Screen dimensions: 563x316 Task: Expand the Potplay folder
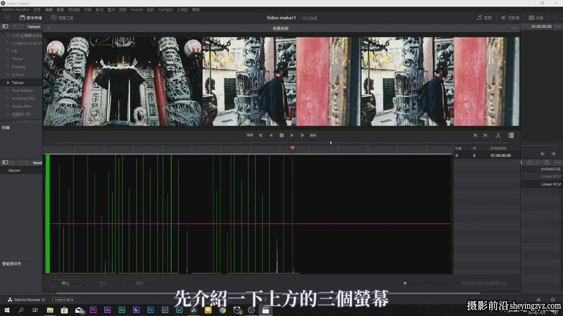(7, 67)
